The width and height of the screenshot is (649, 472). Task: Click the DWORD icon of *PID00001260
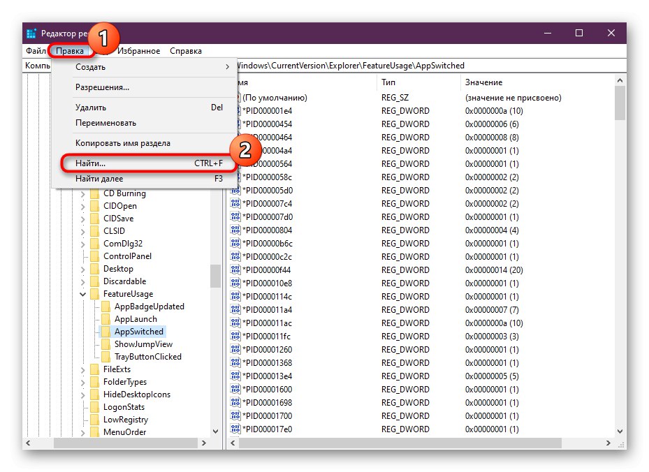[235, 349]
